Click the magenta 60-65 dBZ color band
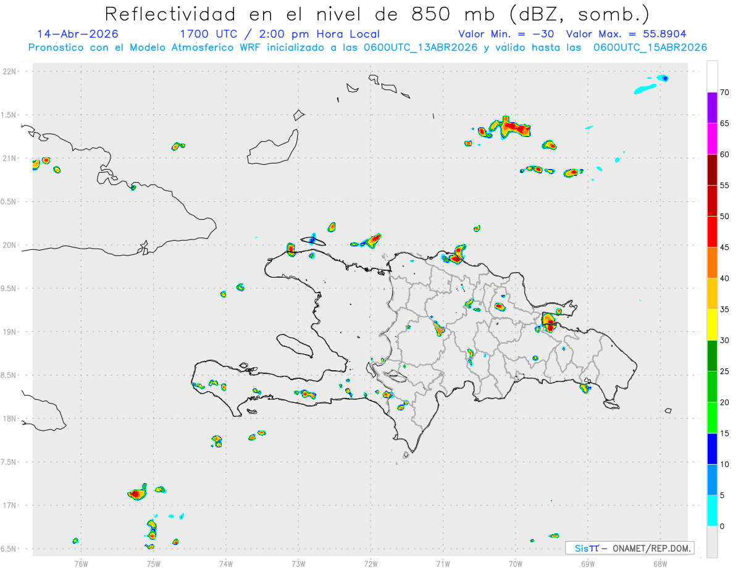The width and height of the screenshot is (741, 572). pos(712,139)
